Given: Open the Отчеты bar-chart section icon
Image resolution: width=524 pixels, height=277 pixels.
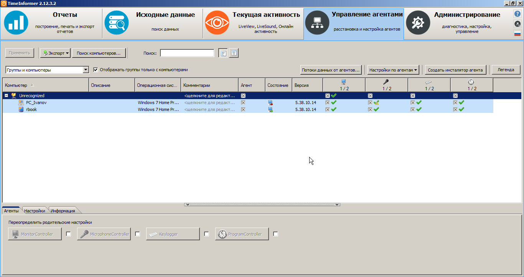Looking at the screenshot, I should coord(16,23).
